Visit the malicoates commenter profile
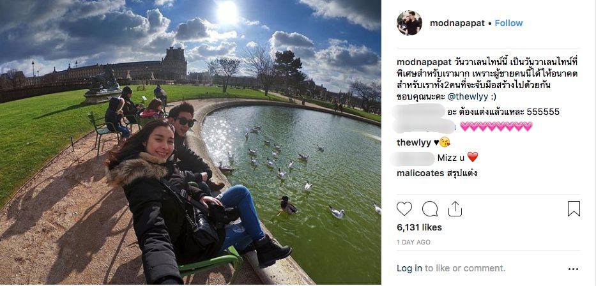The height and width of the screenshot is (286, 596). tap(420, 173)
